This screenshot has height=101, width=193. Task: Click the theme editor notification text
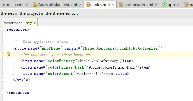[x=39, y=13]
